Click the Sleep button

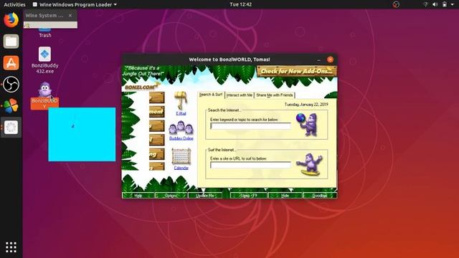coord(249,196)
